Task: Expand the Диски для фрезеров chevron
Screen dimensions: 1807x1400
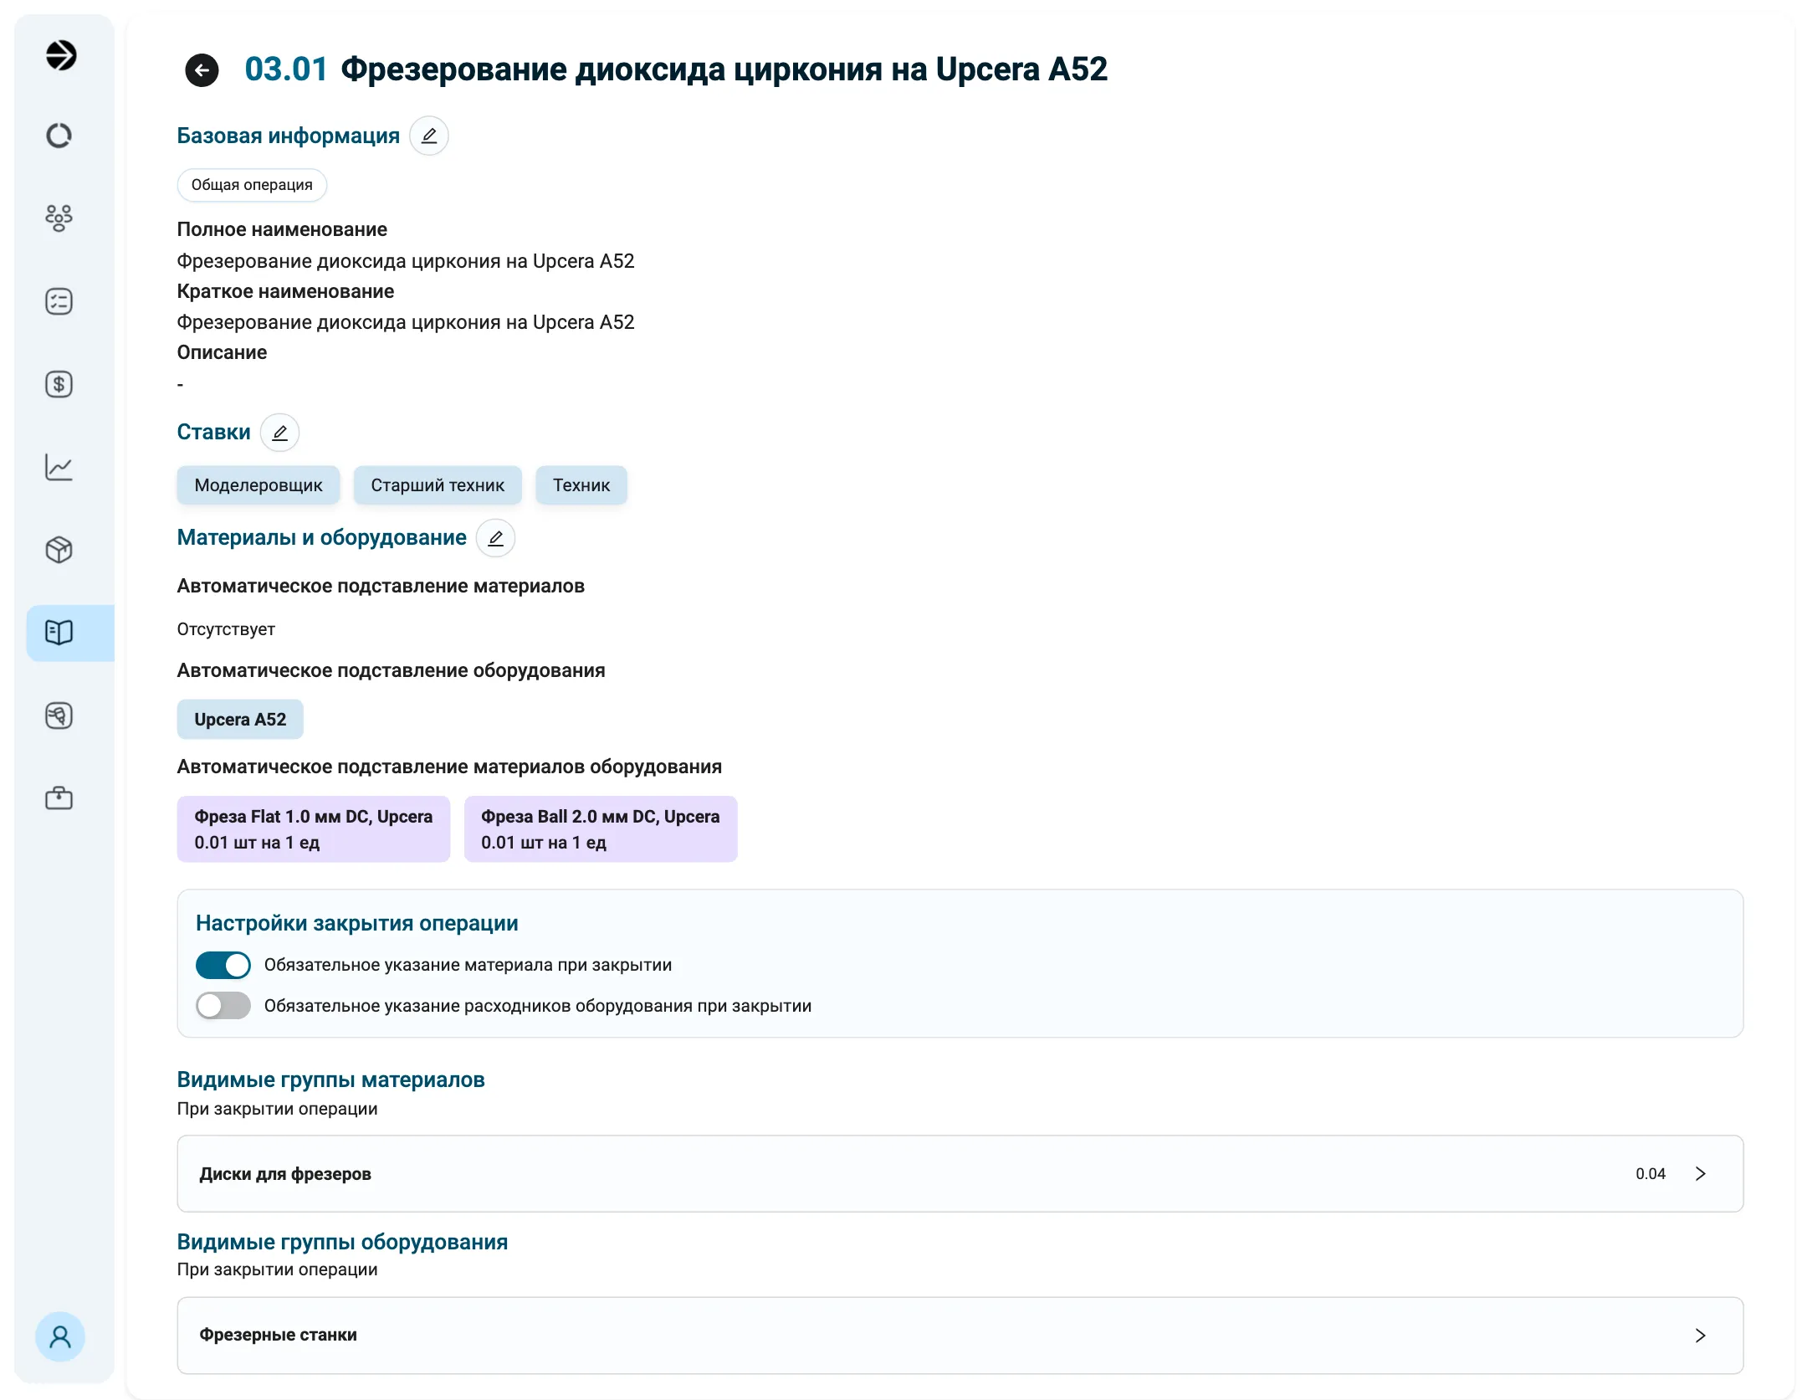Action: [x=1700, y=1174]
